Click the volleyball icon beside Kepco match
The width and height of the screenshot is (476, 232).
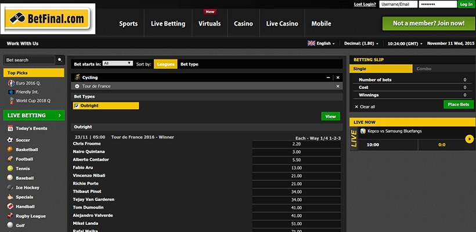coord(362,131)
